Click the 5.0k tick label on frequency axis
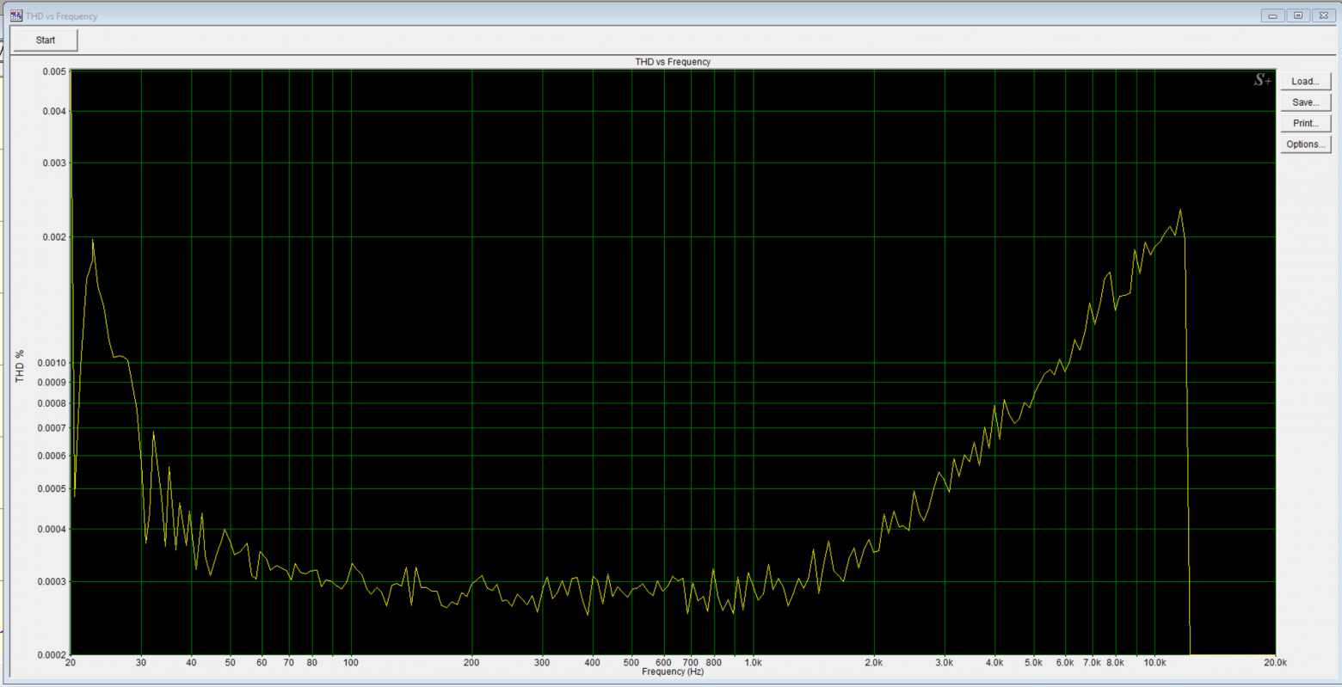This screenshot has height=687, width=1342. point(1033,663)
